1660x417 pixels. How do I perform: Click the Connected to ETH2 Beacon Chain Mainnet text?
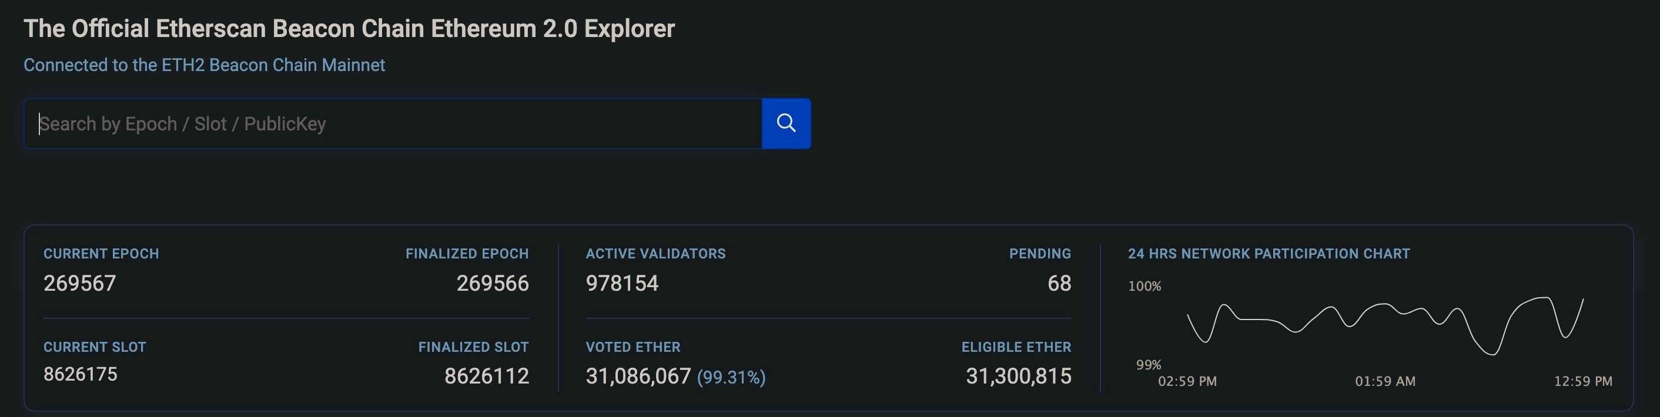click(x=205, y=65)
